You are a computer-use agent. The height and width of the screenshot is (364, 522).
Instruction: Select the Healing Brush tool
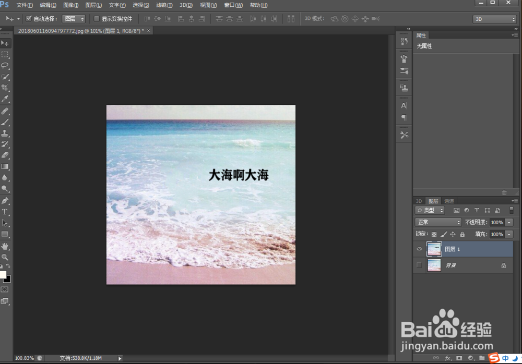point(5,111)
